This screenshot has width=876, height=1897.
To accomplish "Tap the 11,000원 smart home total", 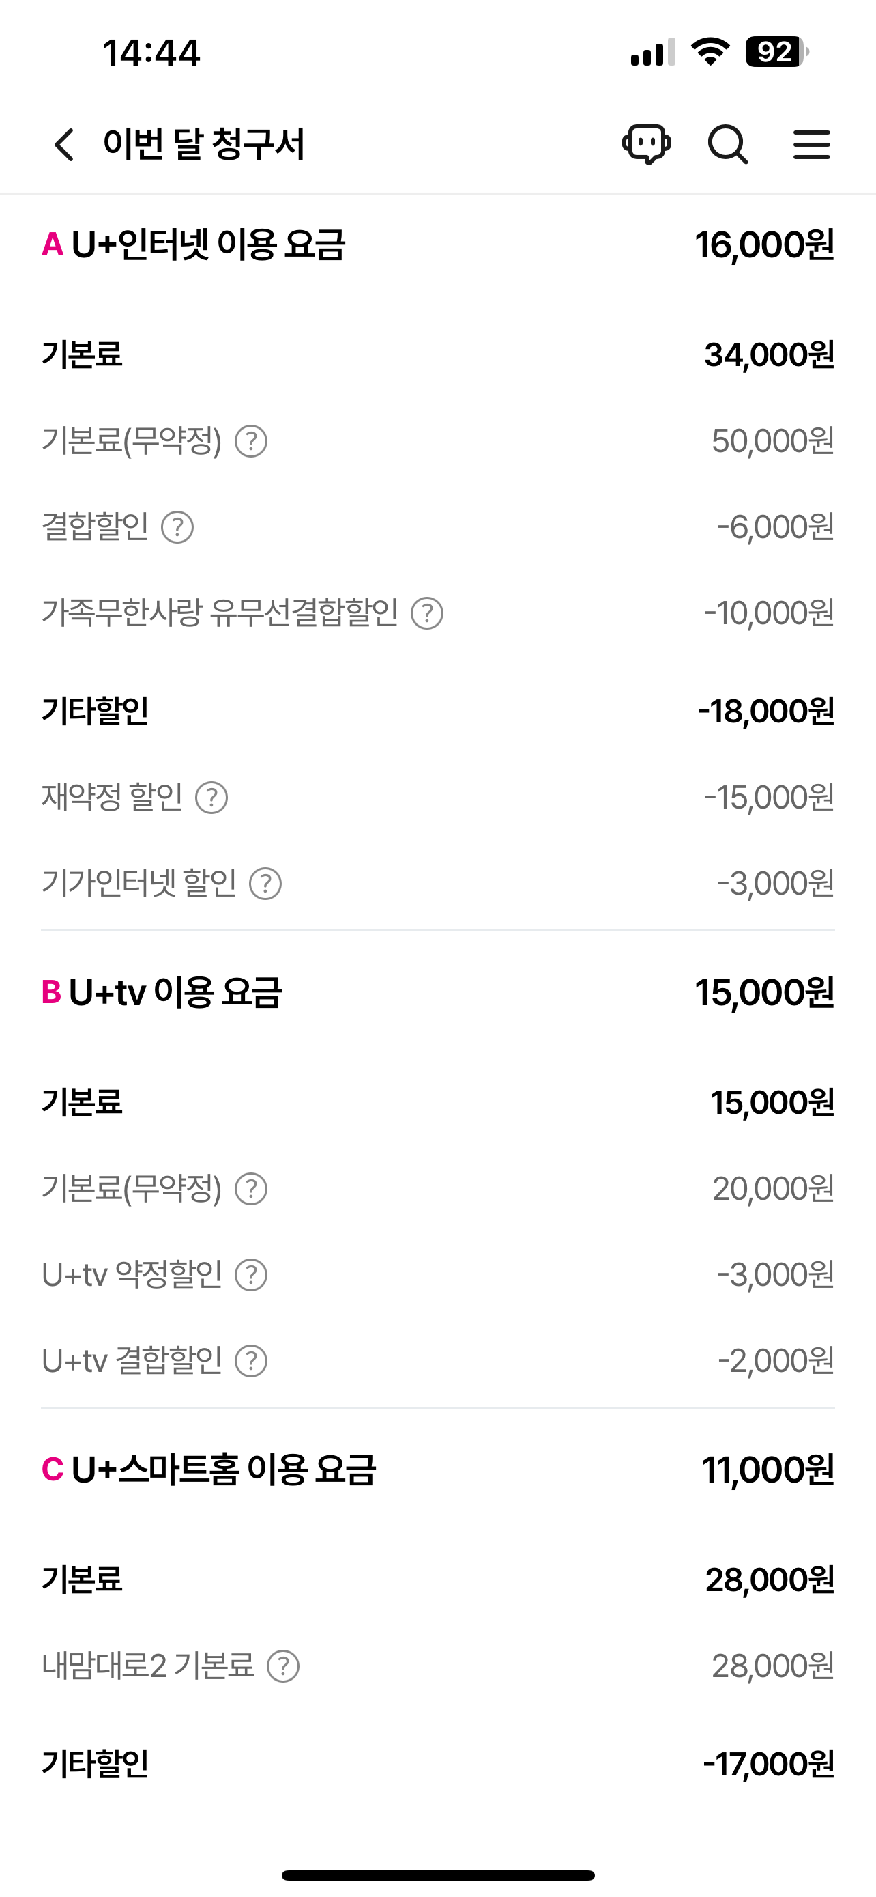I will coord(767,1470).
